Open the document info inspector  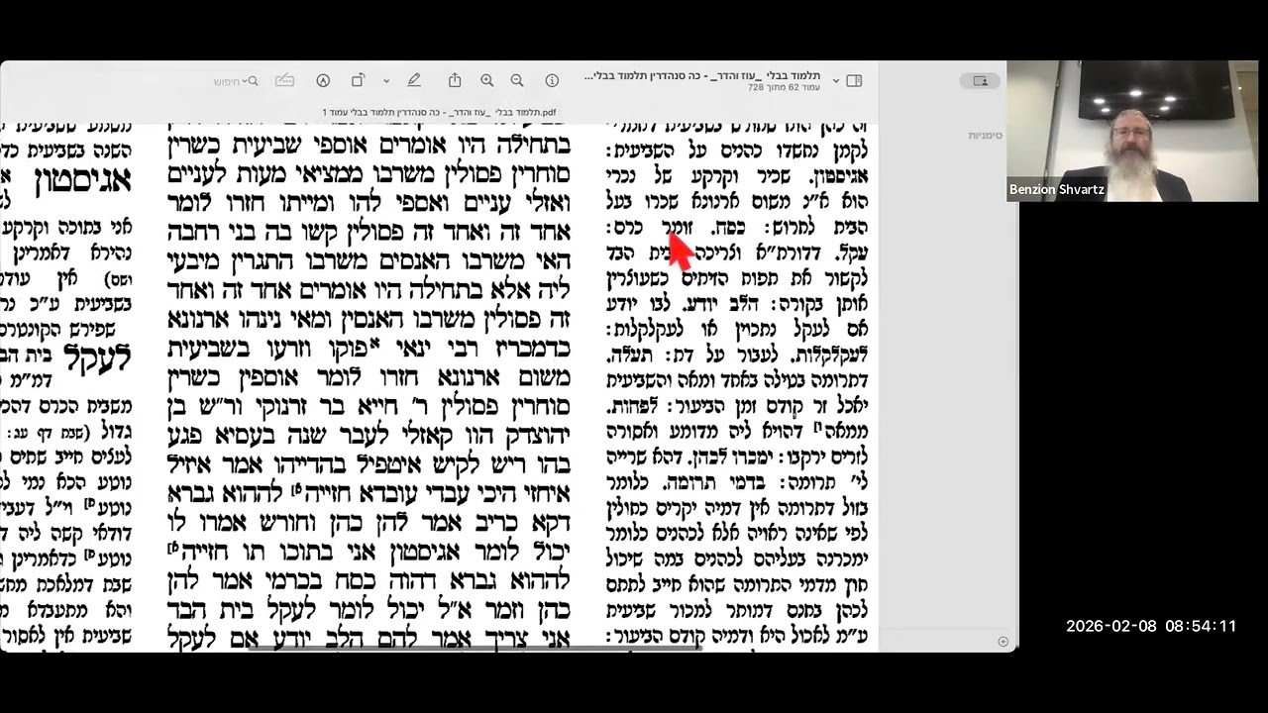click(552, 80)
